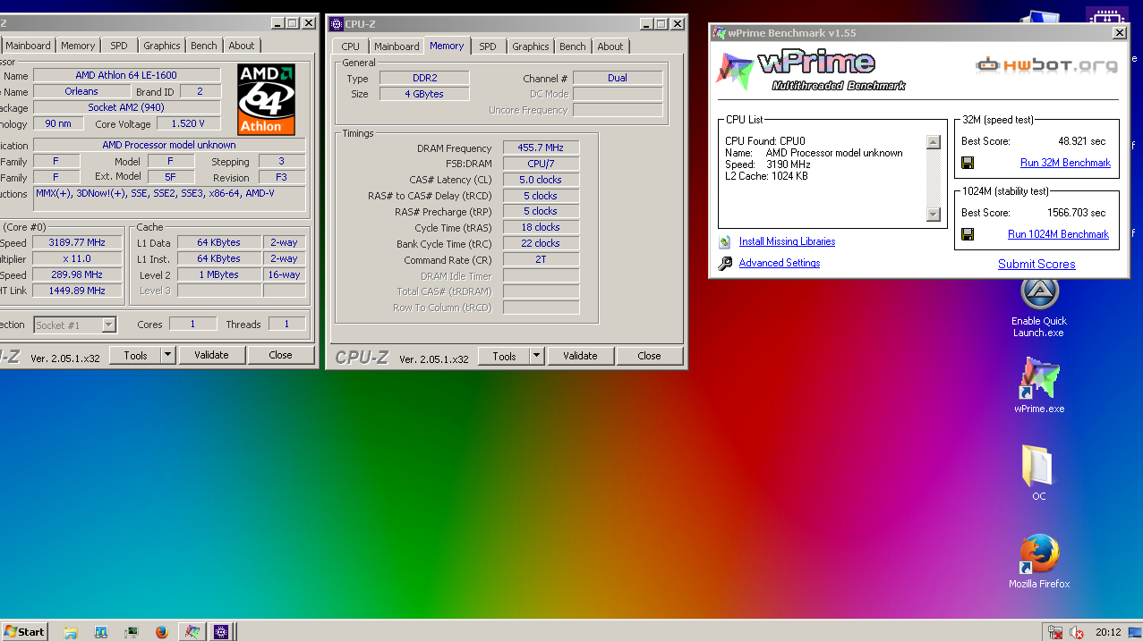Click the taskbar clock showing 20:12
Screen dimensions: 1143x641
click(1107, 632)
